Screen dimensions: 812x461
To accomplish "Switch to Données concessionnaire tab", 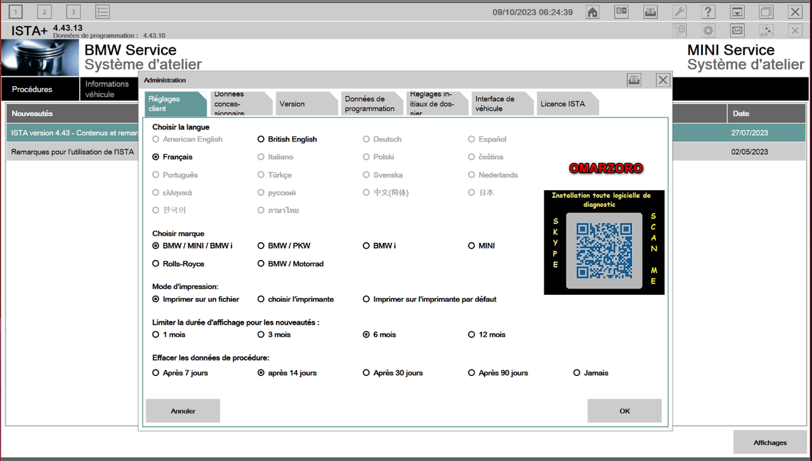I will (240, 104).
